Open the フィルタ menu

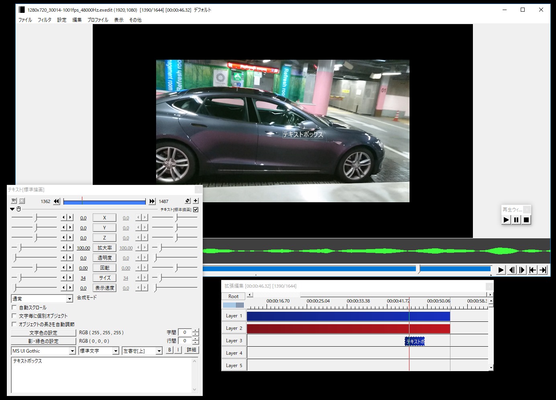coord(45,20)
